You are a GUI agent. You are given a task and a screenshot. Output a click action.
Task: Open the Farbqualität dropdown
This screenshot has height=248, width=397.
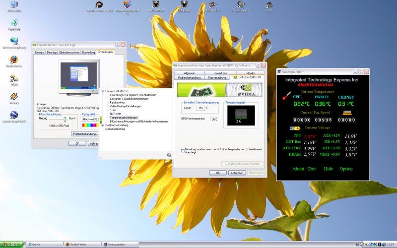[90, 119]
